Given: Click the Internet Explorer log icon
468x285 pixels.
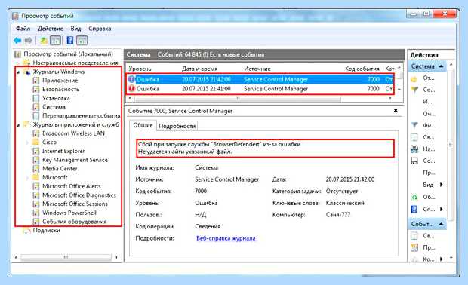Looking at the screenshot, I should click(x=36, y=151).
